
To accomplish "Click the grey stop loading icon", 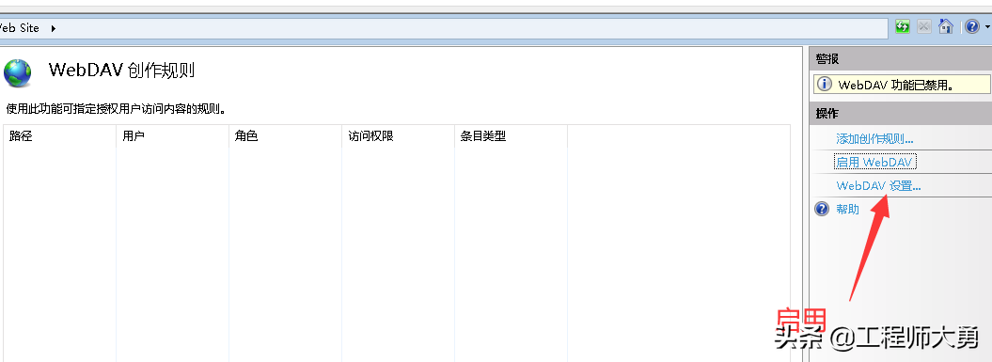I will point(924,26).
